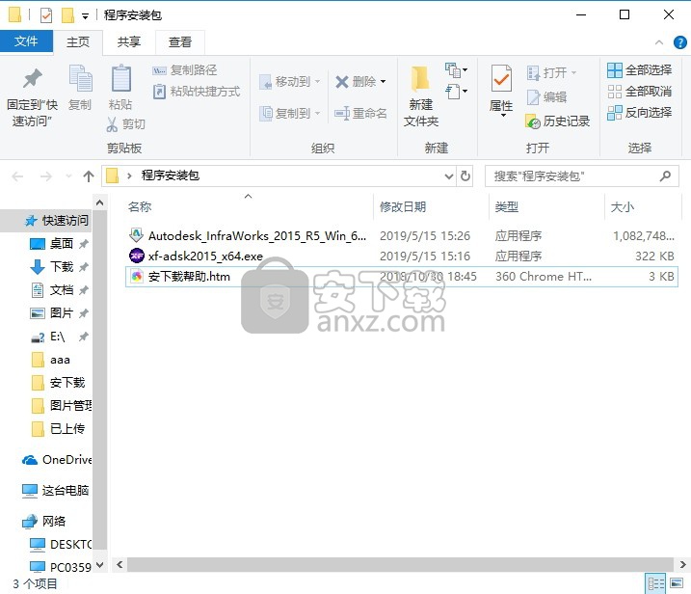The height and width of the screenshot is (594, 691).
Task: Click the Up one level arrow
Action: (x=89, y=176)
